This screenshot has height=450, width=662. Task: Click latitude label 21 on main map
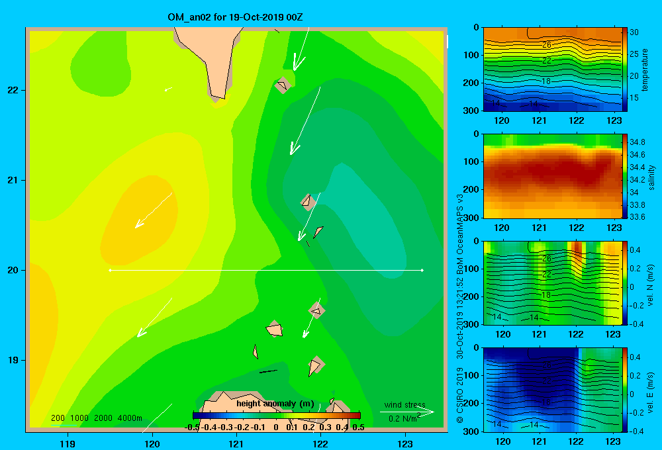coord(13,180)
